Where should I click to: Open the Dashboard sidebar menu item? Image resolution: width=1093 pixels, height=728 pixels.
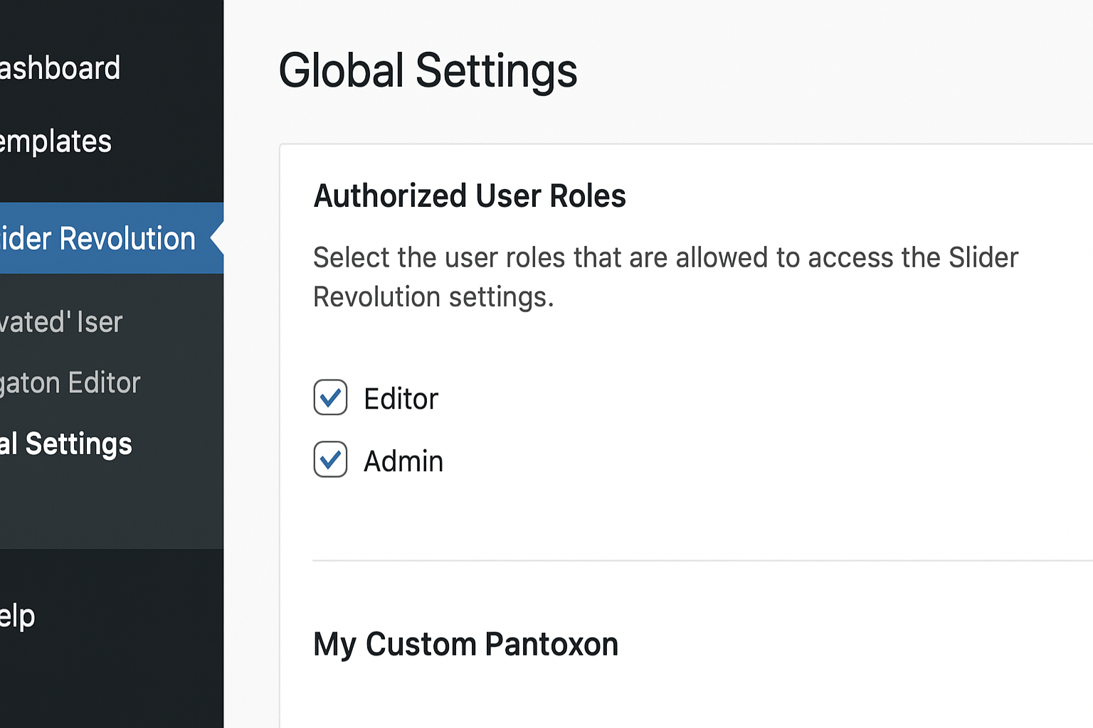click(x=60, y=68)
